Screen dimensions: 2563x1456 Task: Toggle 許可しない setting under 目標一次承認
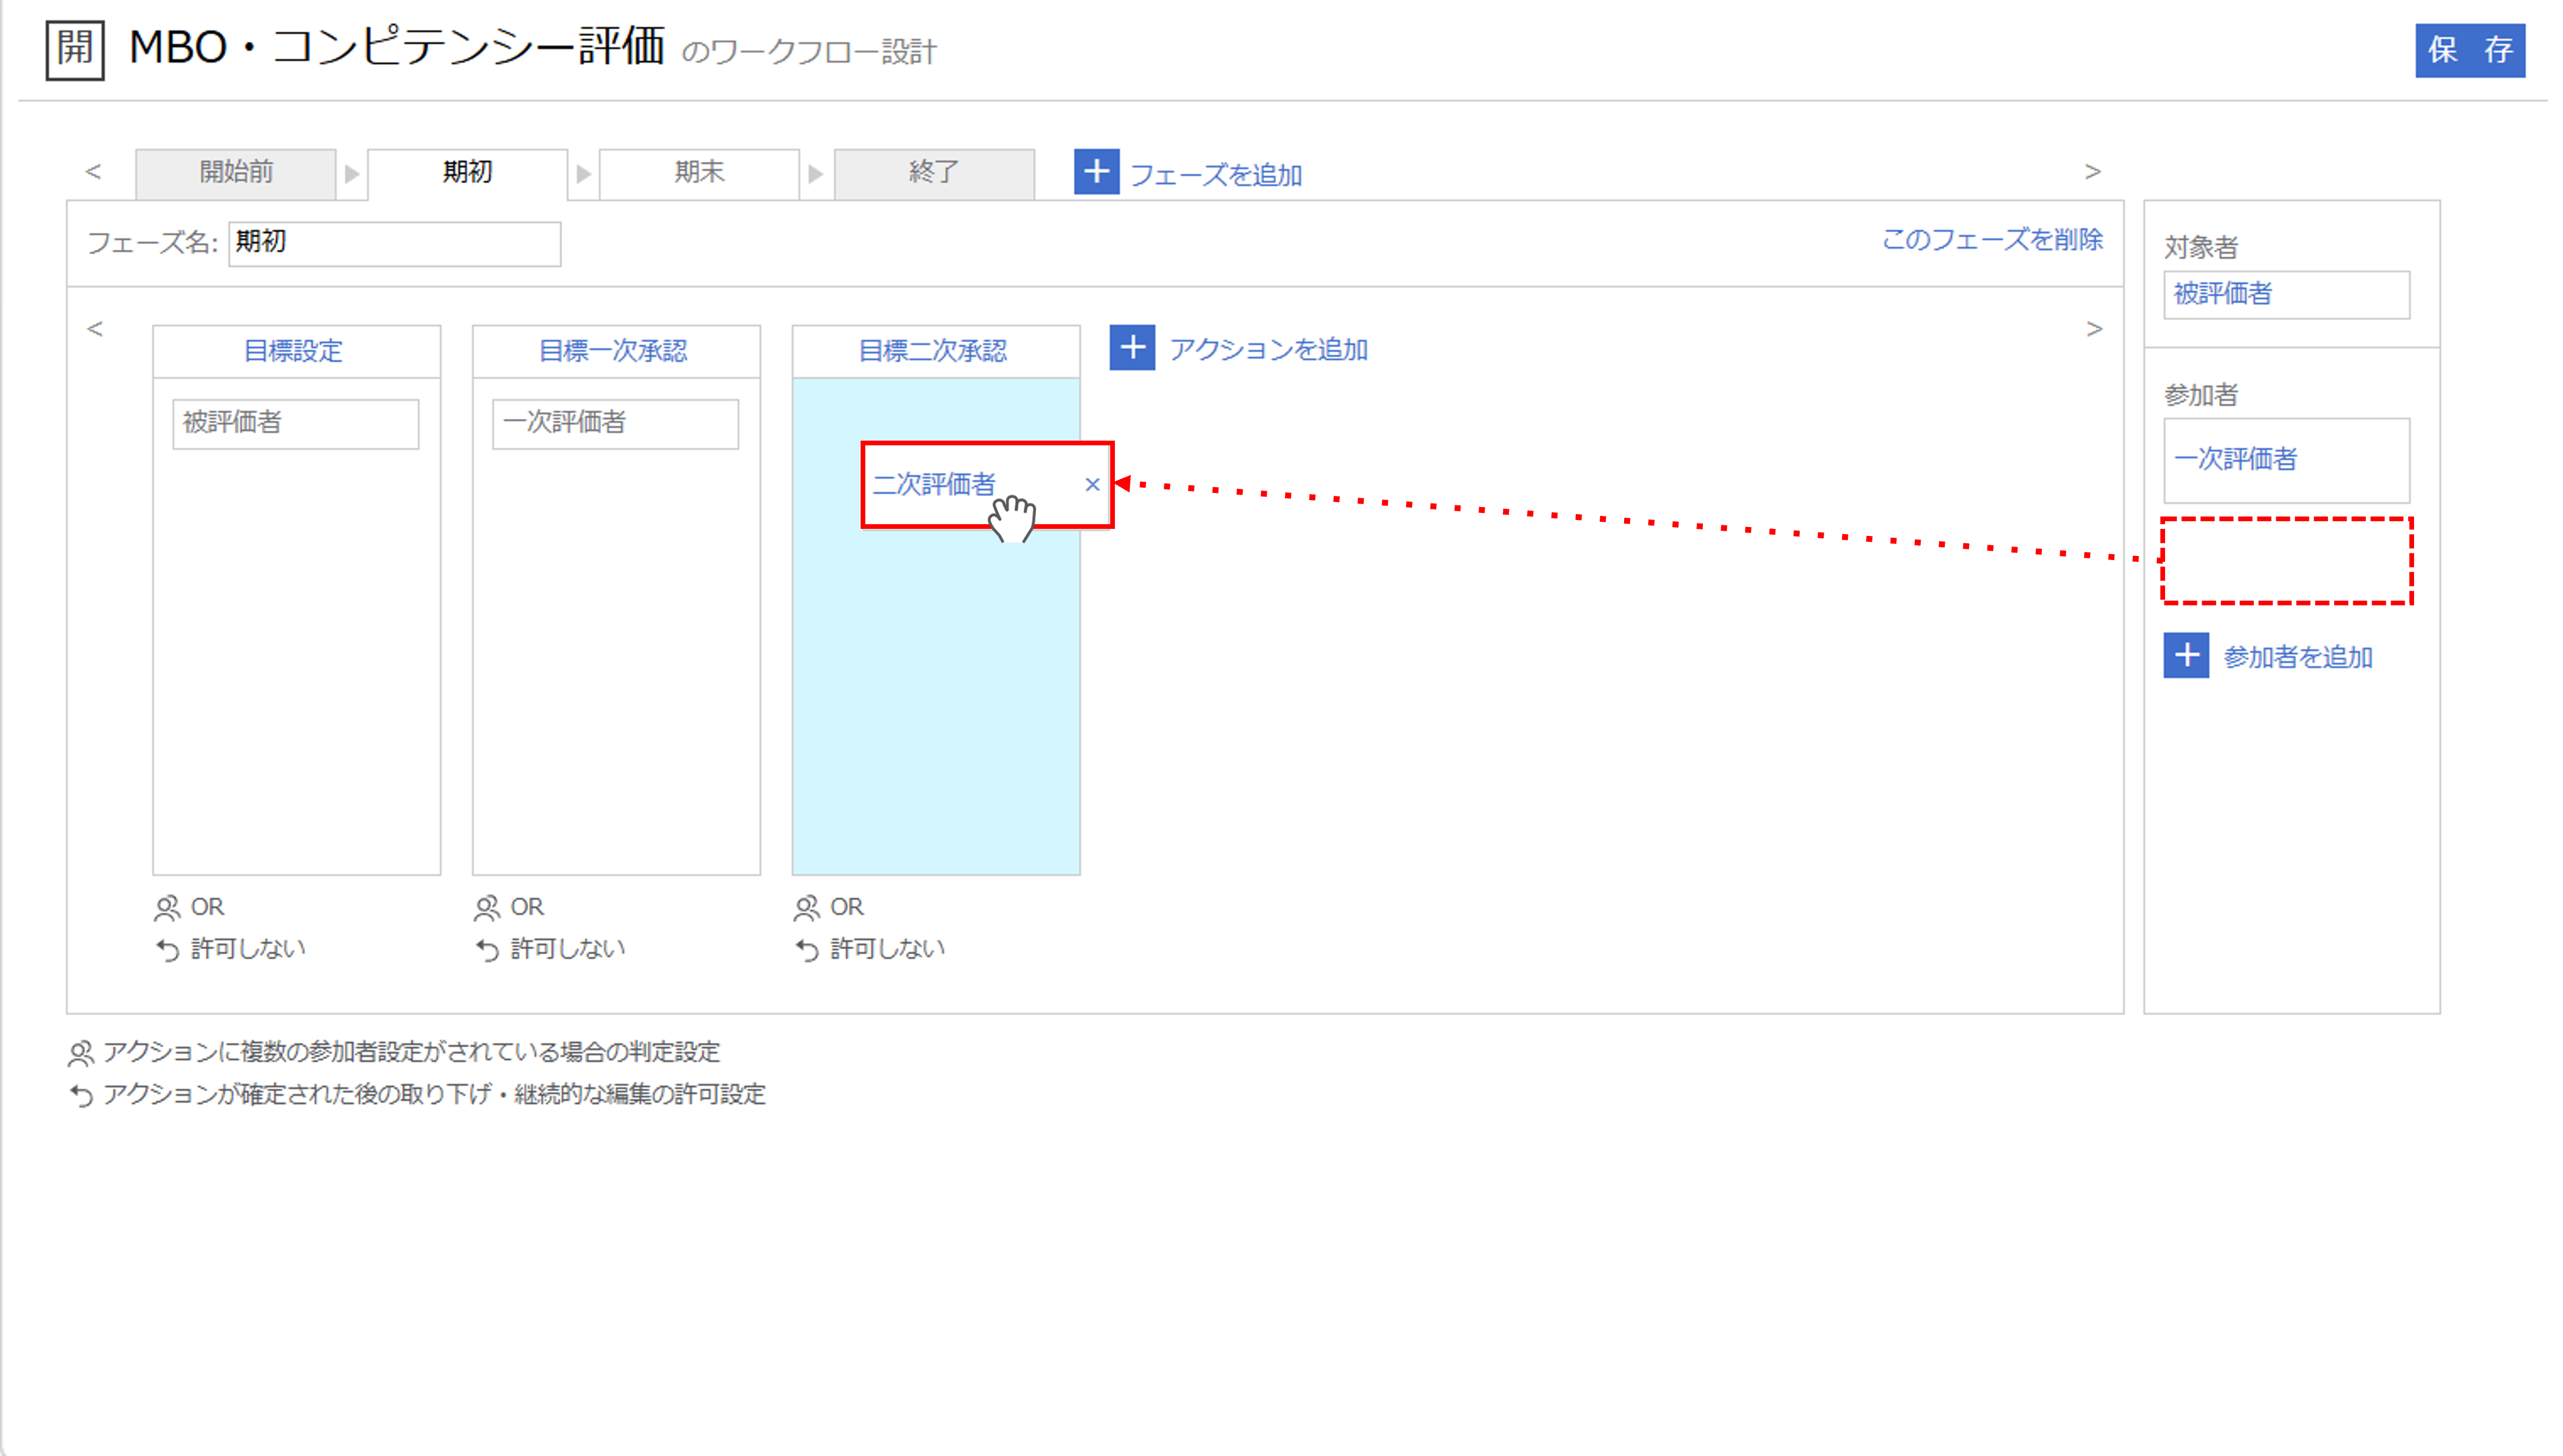pyautogui.click(x=568, y=948)
